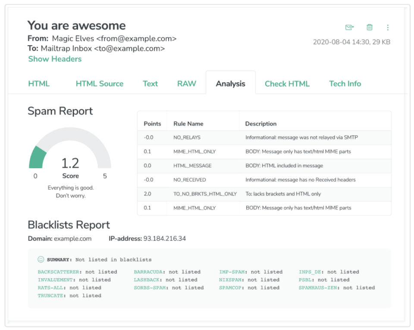
Task: Click the SPAMHAUS-ZEN blacklist entry
Action: click(318, 288)
